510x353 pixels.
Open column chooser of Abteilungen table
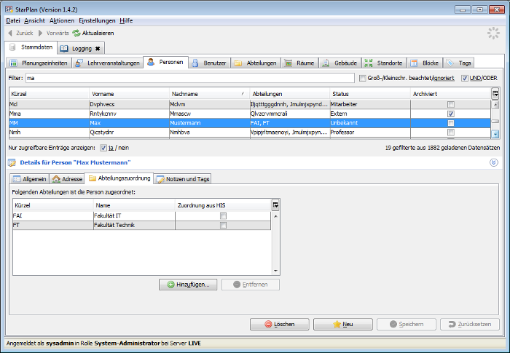coord(275,205)
